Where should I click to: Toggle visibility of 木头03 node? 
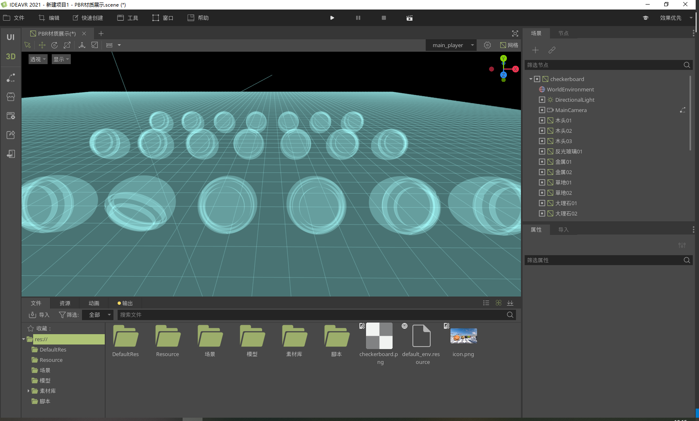tap(542, 141)
